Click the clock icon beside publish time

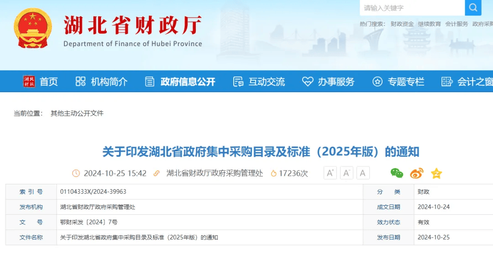pos(76,173)
